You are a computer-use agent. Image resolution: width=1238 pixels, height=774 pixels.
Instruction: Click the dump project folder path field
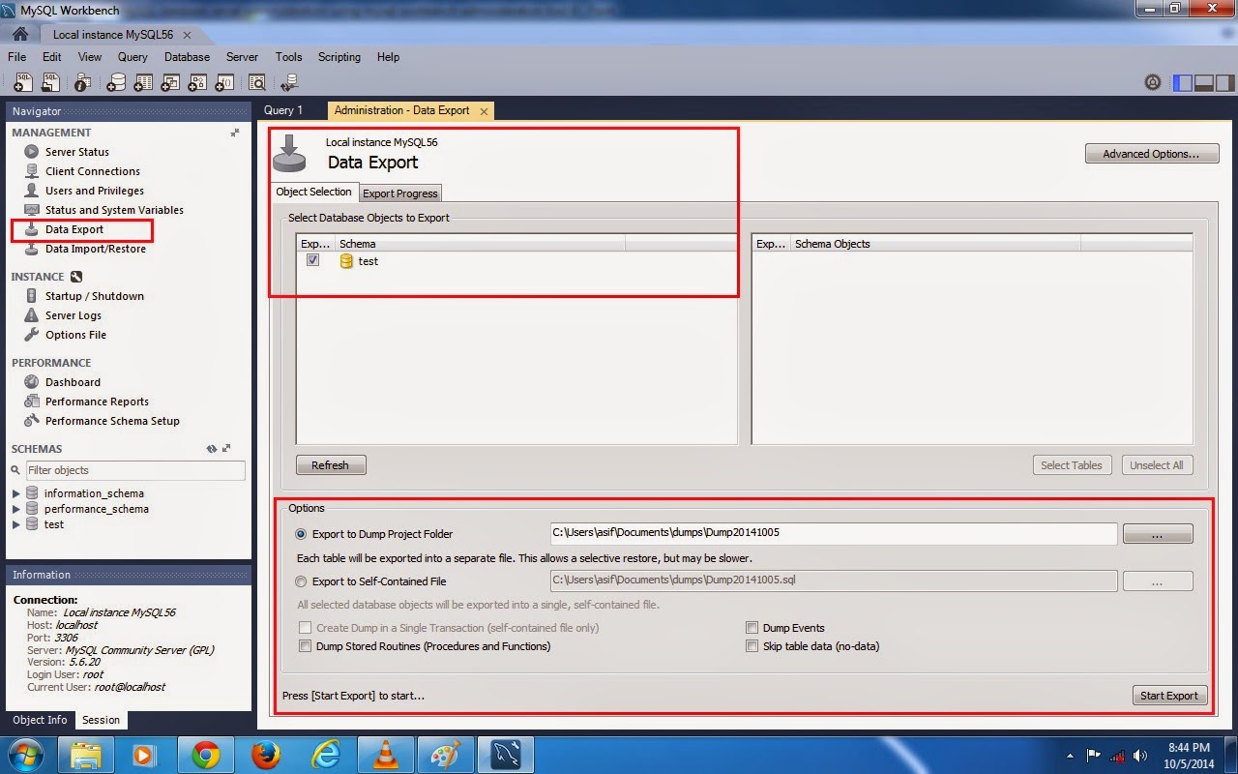(x=834, y=532)
